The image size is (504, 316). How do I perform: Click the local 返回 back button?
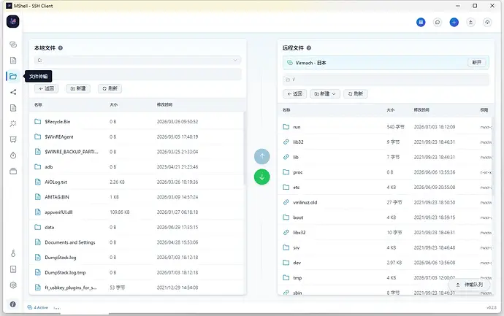point(46,88)
